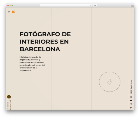This screenshot has height=118, width=140.
Task: Click the brown round cookie button
Action: pyautogui.click(x=9, y=97)
